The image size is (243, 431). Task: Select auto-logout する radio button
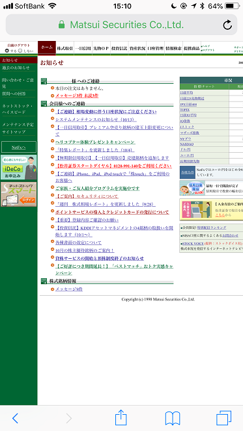coord(7,51)
